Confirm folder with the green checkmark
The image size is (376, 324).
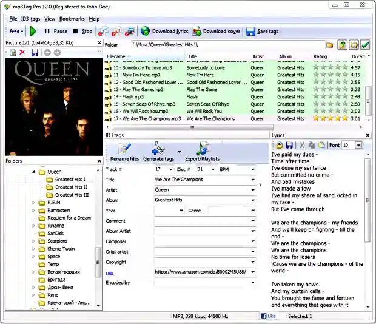tap(365, 45)
